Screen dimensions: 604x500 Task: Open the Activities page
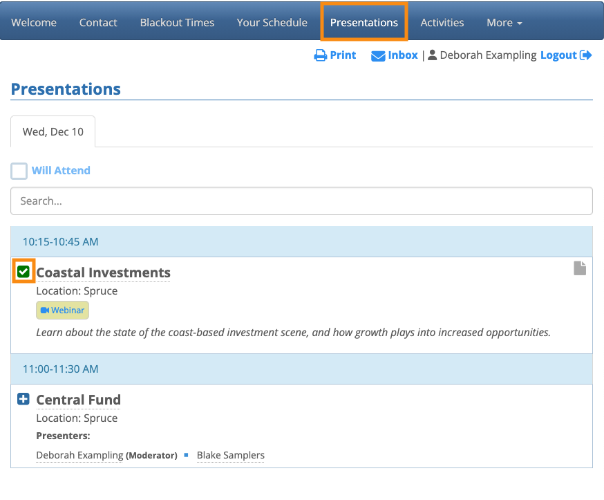442,22
